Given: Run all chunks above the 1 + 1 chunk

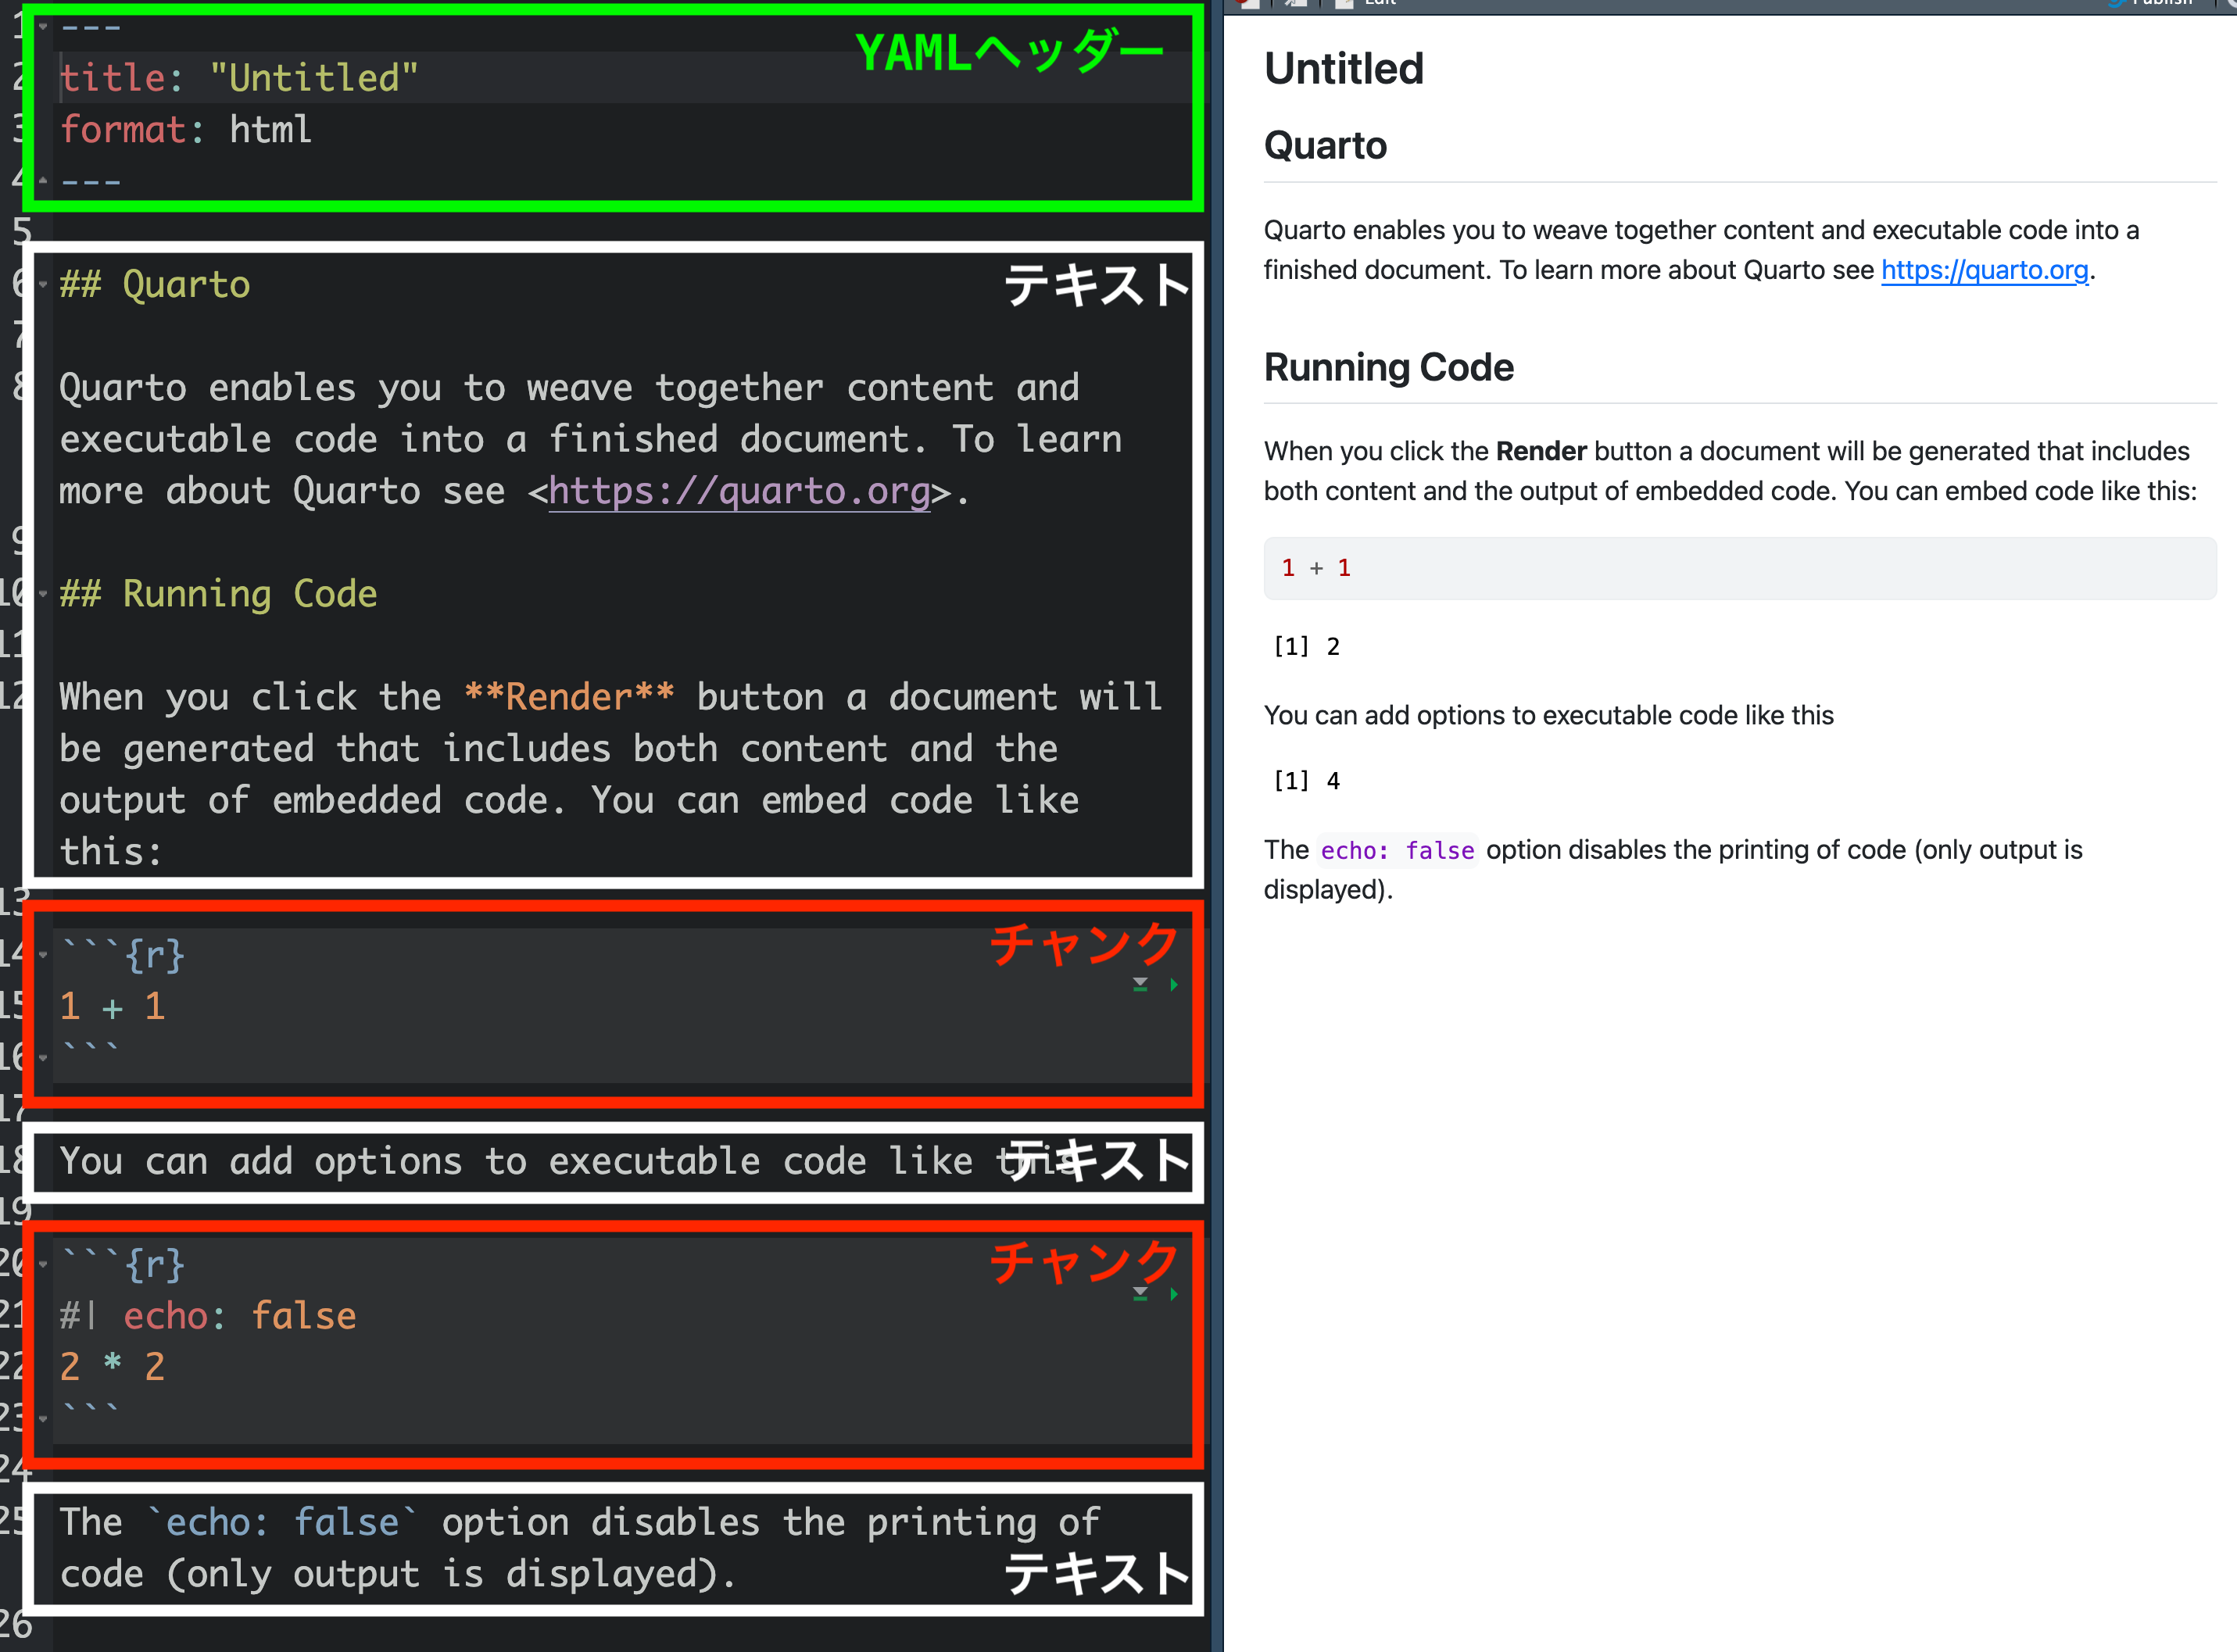Looking at the screenshot, I should coord(1140,985).
